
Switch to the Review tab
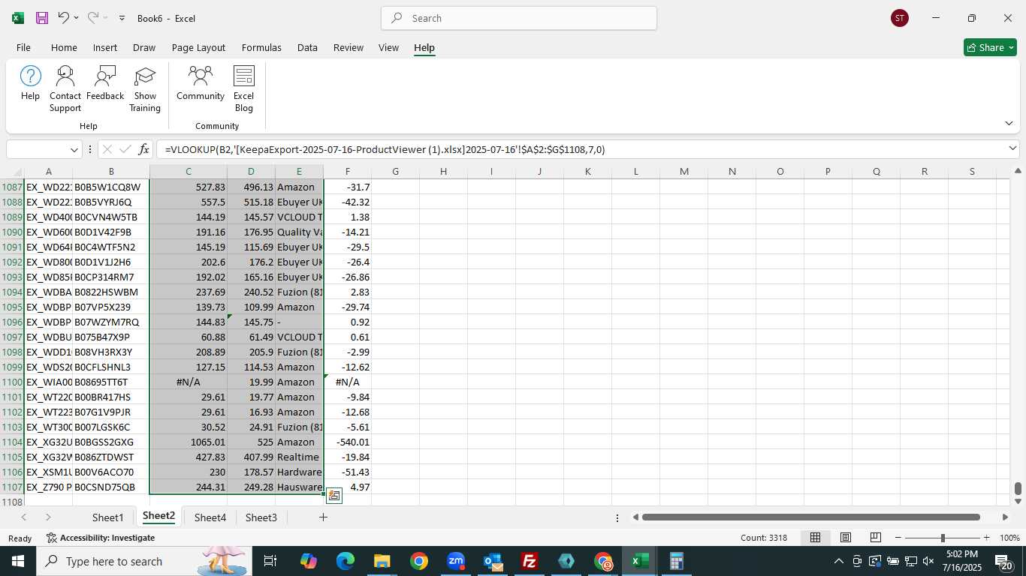click(349, 47)
